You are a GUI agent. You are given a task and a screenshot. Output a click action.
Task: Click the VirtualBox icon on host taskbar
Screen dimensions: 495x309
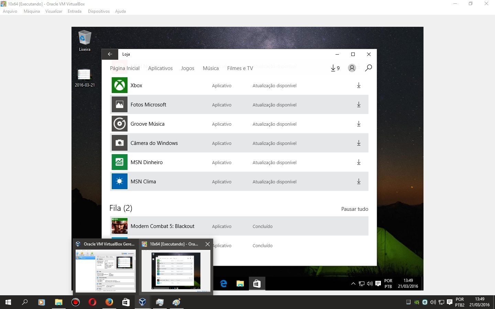pos(143,302)
